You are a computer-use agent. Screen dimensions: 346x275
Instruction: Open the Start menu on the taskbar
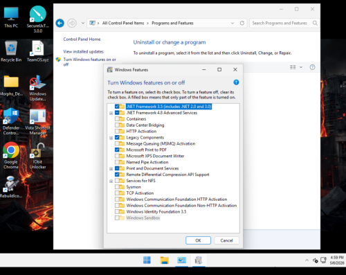(147, 260)
